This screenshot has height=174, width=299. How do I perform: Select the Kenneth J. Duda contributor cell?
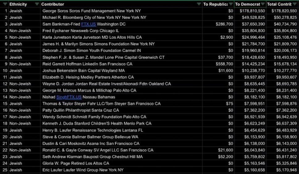point(121,123)
